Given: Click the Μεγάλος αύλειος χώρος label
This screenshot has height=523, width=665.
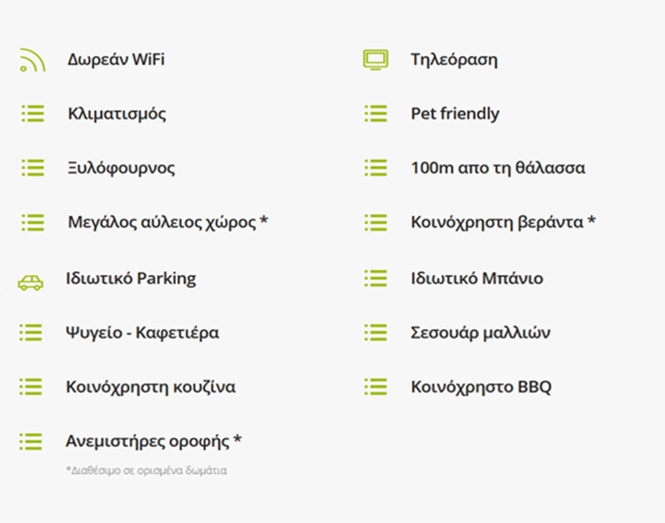Looking at the screenshot, I should click(x=162, y=222).
